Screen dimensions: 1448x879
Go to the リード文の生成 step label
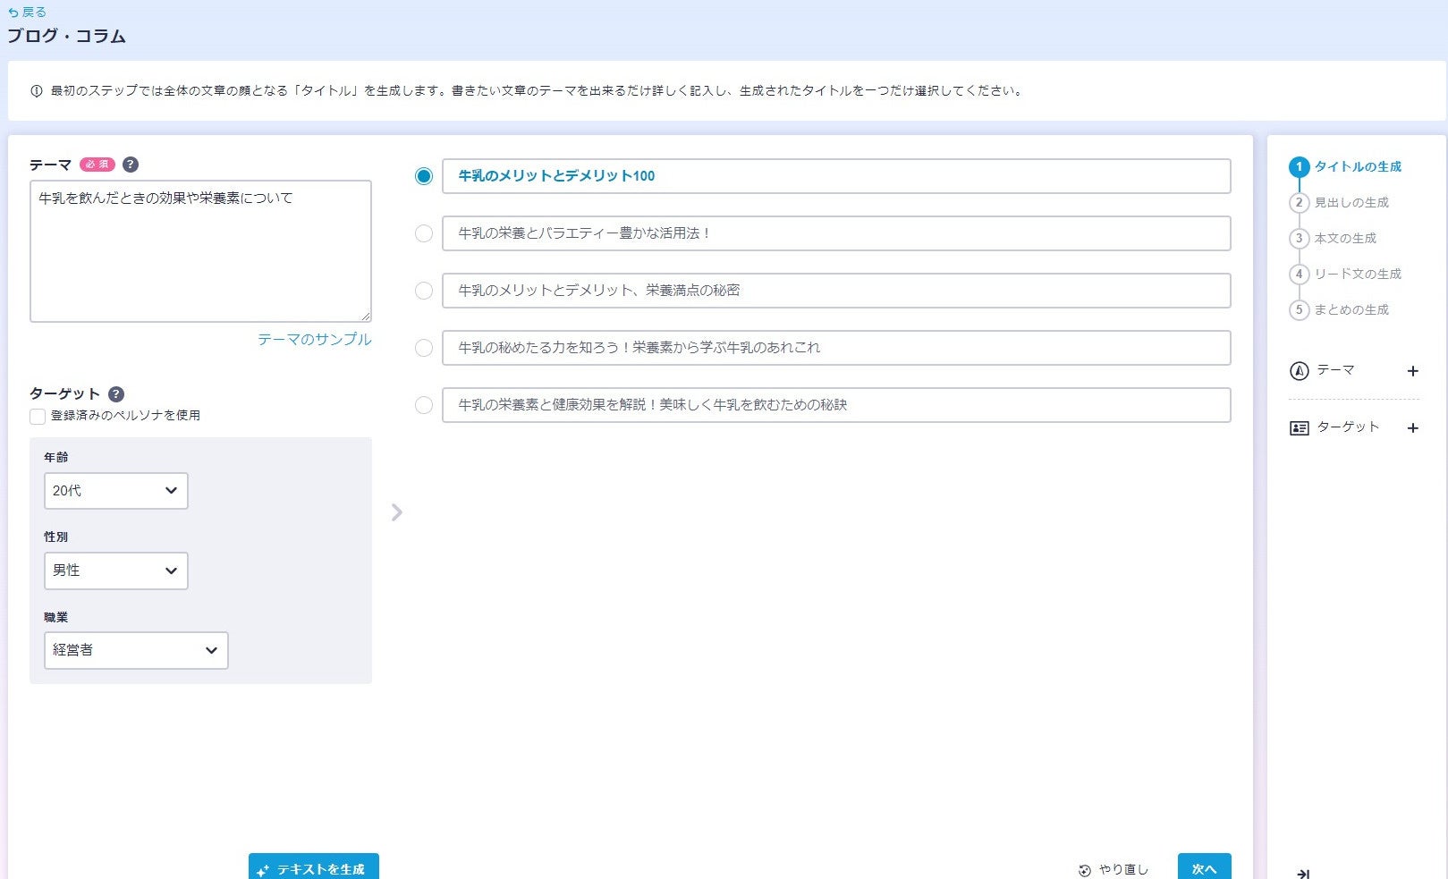(1358, 275)
